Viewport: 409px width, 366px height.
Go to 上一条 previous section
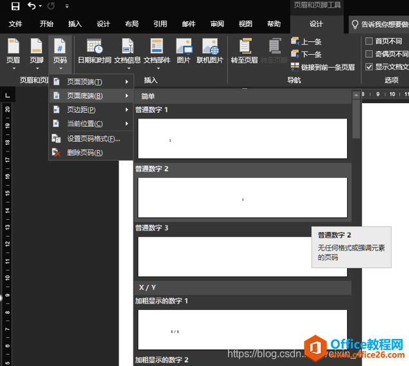(x=307, y=41)
